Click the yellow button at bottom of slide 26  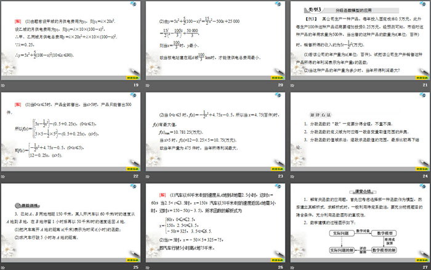coord(277,260)
